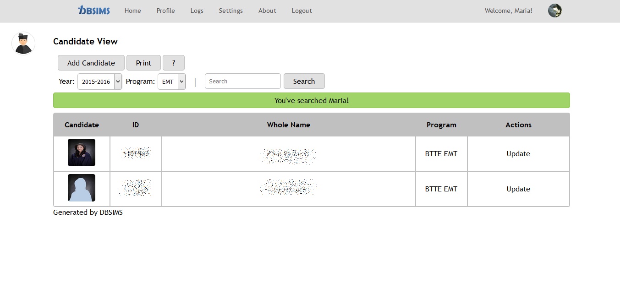Viewport: 620px width, 294px height.
Task: Update the second candidate's record
Action: (518, 189)
